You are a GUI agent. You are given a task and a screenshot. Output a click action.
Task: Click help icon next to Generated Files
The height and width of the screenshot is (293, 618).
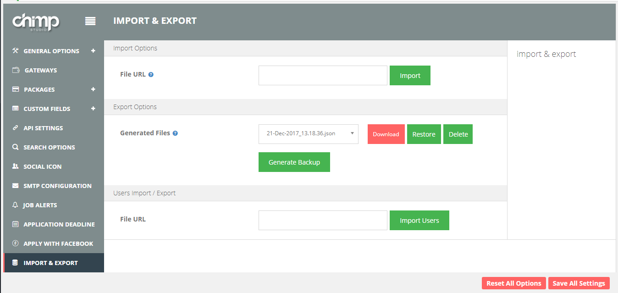[175, 133]
